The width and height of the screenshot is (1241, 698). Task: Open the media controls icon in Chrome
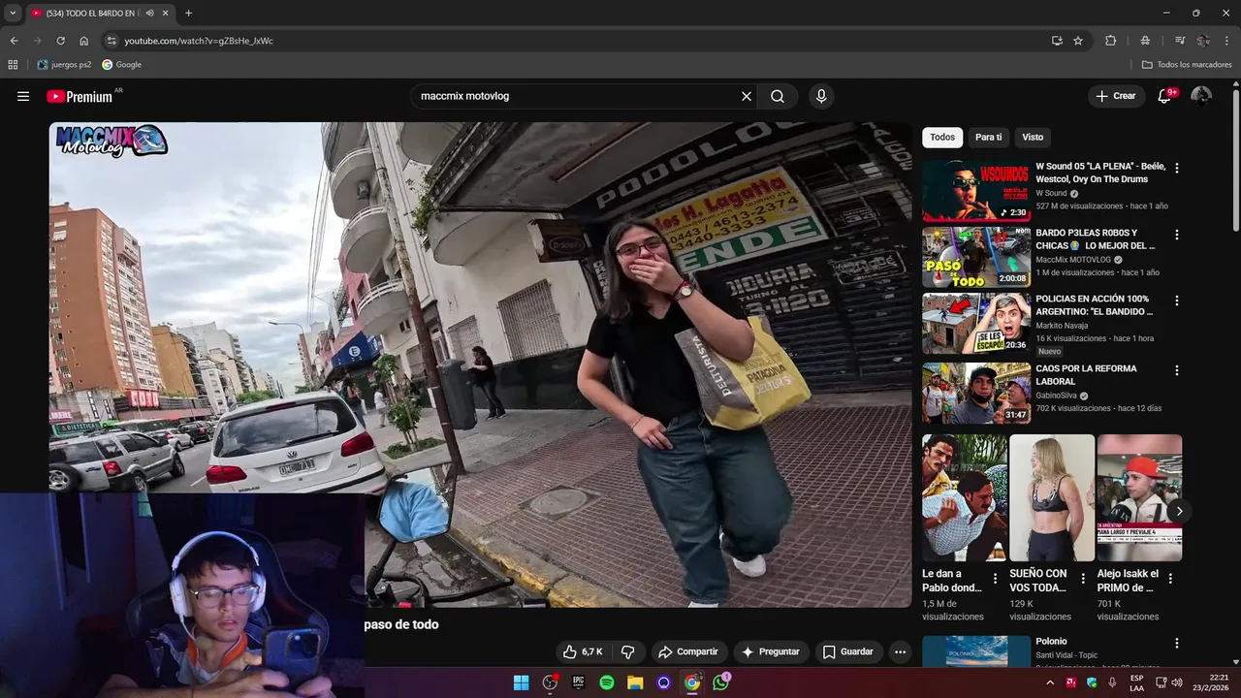pyautogui.click(x=1180, y=41)
